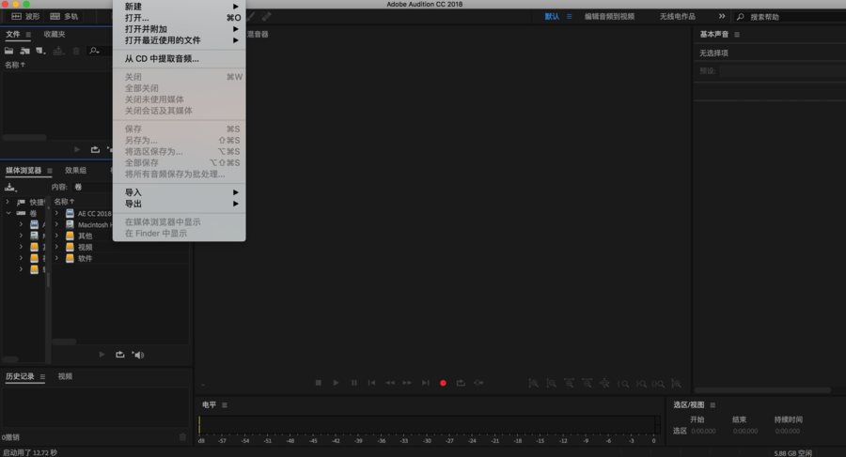The height and width of the screenshot is (457, 846).
Task: Toggle Media Browser auto-play speaker icon
Action: [x=138, y=355]
